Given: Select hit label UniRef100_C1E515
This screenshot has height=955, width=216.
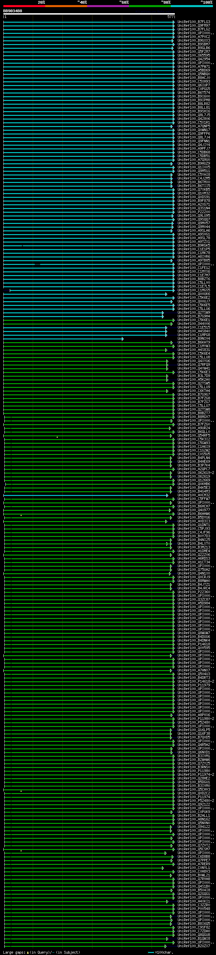Looking at the screenshot, I should click(194, 328).
